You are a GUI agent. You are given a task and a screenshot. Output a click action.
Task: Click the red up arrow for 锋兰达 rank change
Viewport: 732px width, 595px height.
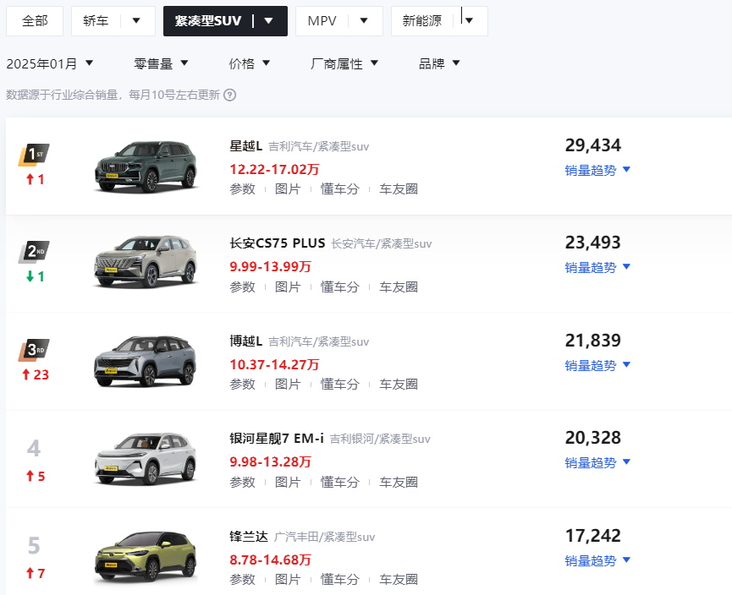[30, 573]
